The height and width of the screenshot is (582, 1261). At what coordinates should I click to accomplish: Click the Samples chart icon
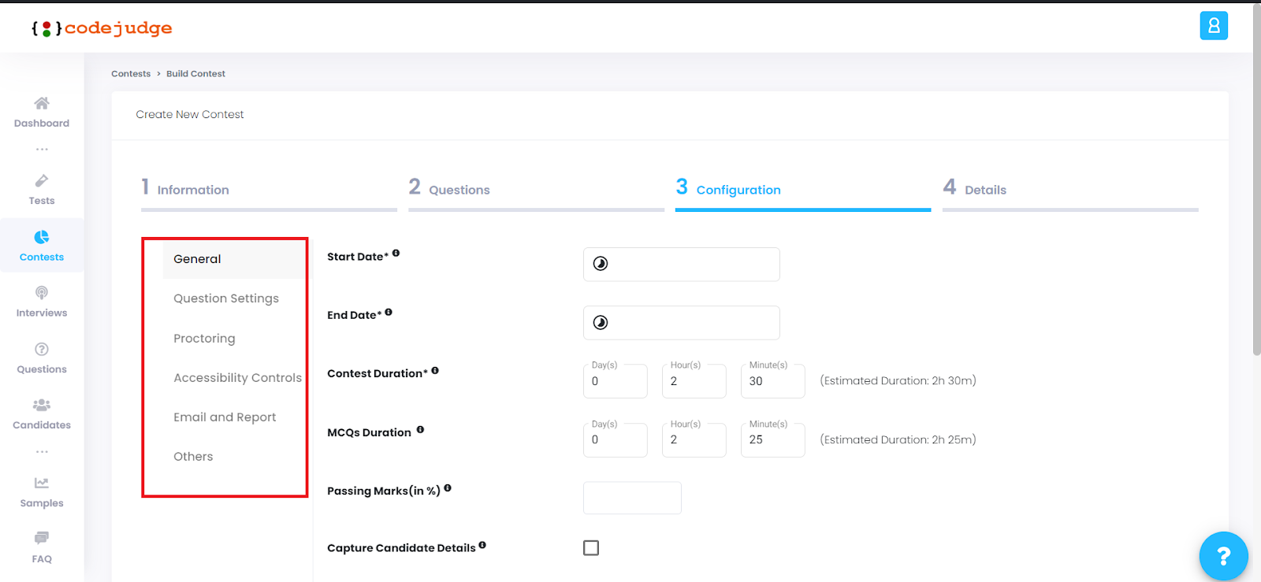[x=42, y=483]
